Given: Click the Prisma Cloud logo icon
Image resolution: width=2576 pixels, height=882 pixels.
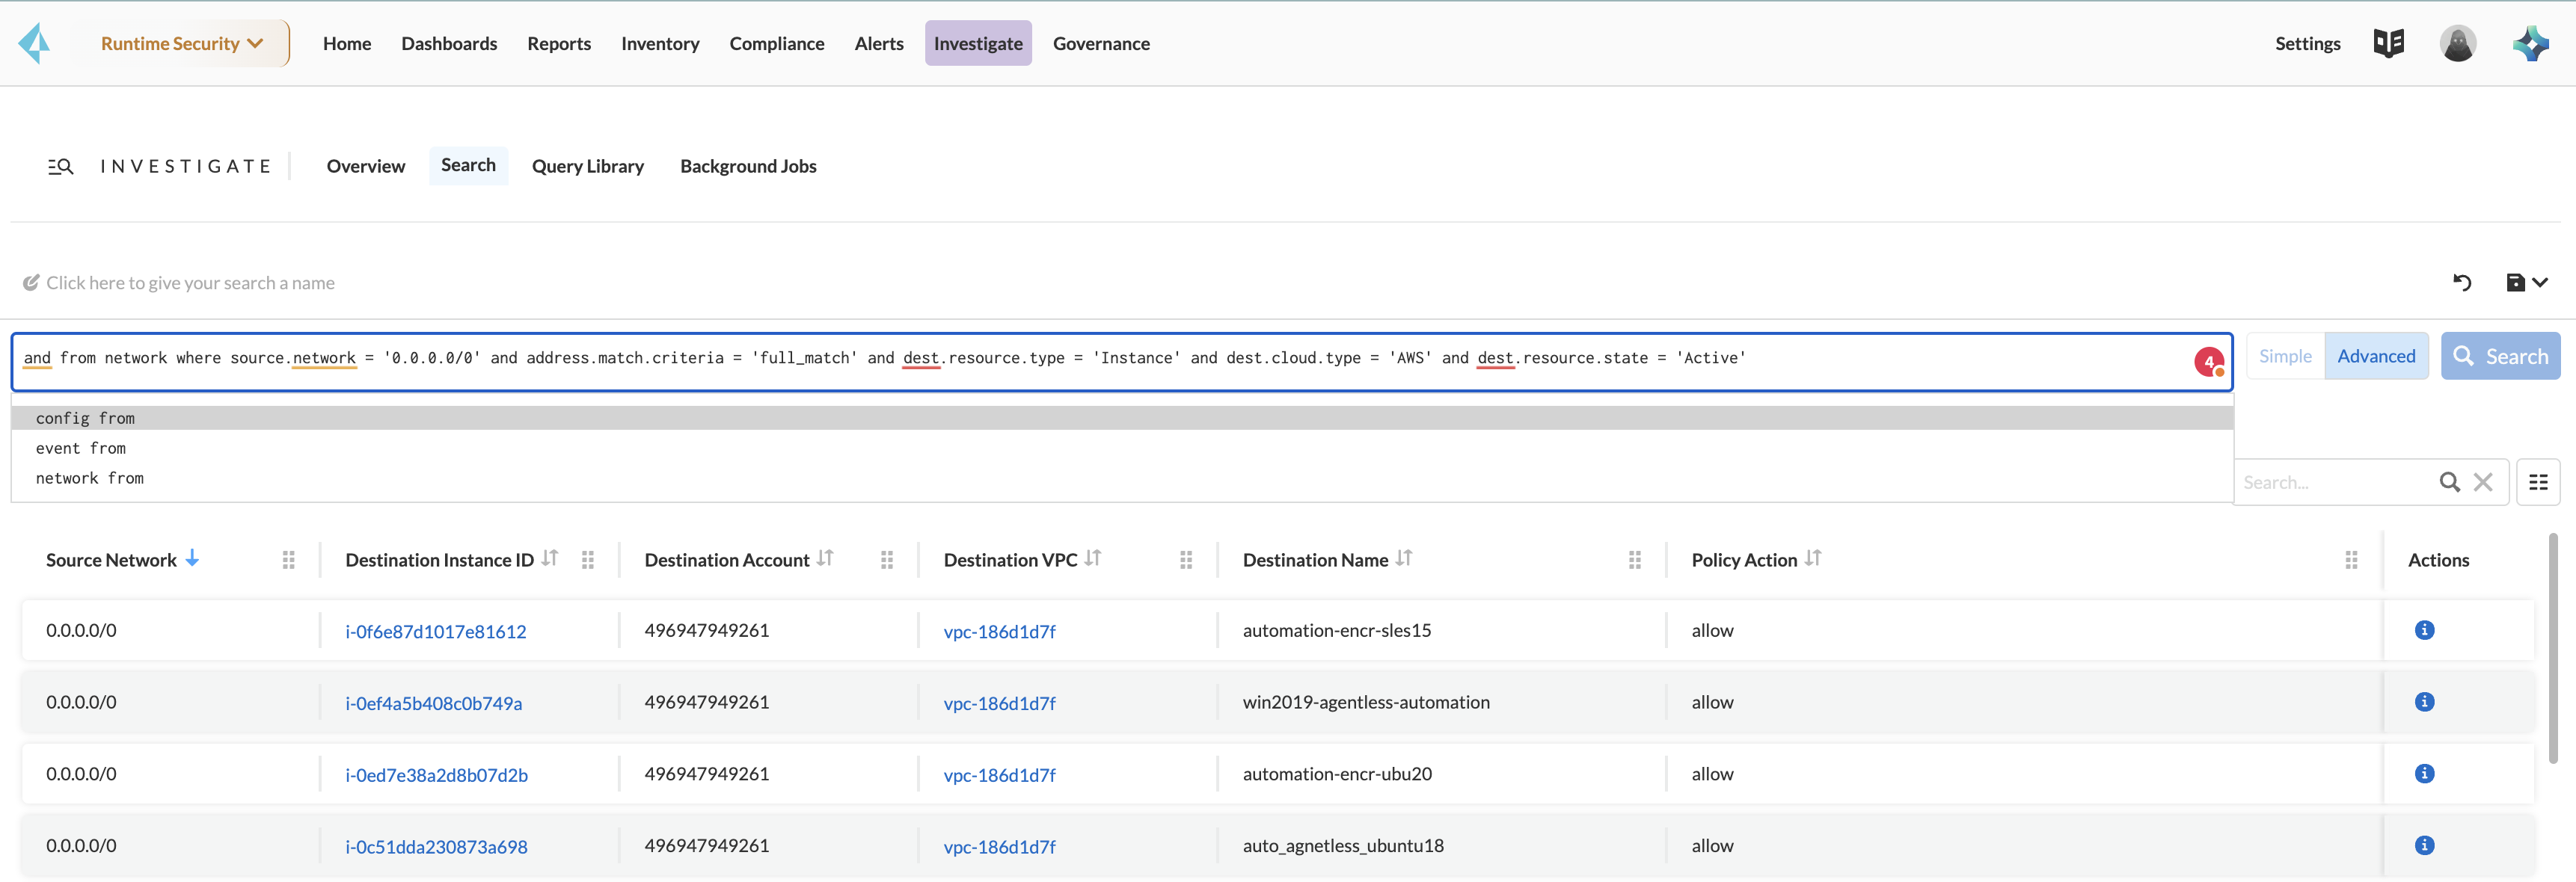Looking at the screenshot, I should [x=34, y=43].
